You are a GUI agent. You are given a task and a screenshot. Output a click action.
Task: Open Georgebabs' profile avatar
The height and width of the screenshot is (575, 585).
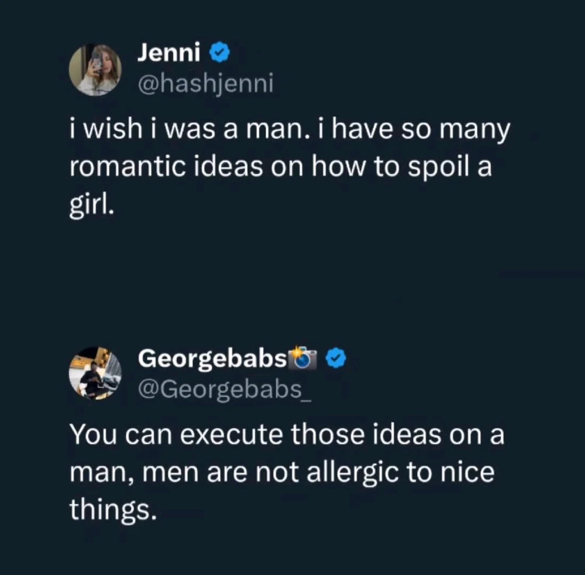pyautogui.click(x=95, y=373)
